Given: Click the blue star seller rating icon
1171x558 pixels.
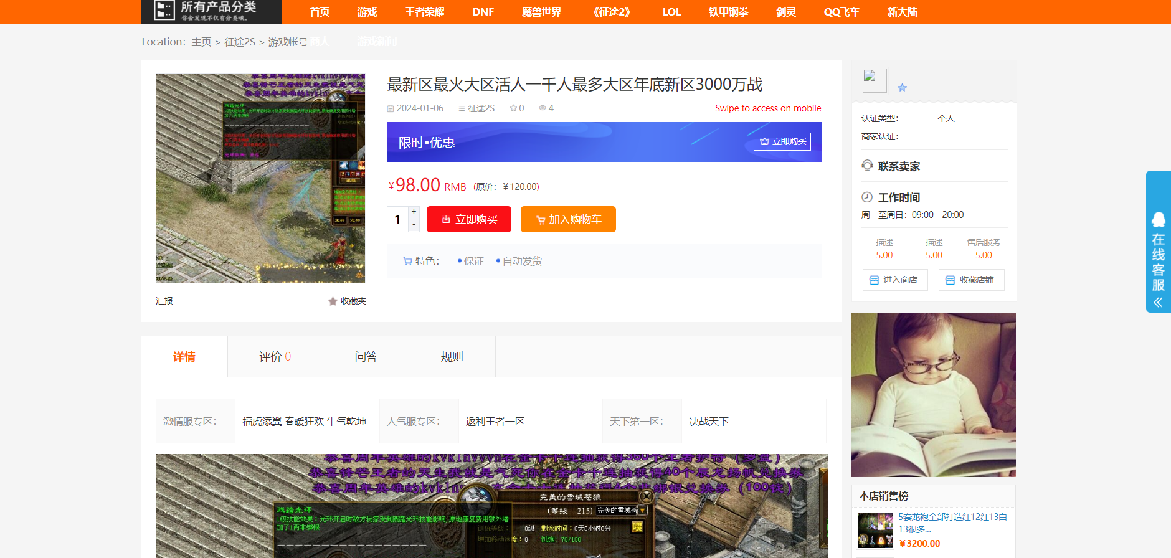Looking at the screenshot, I should click(902, 88).
